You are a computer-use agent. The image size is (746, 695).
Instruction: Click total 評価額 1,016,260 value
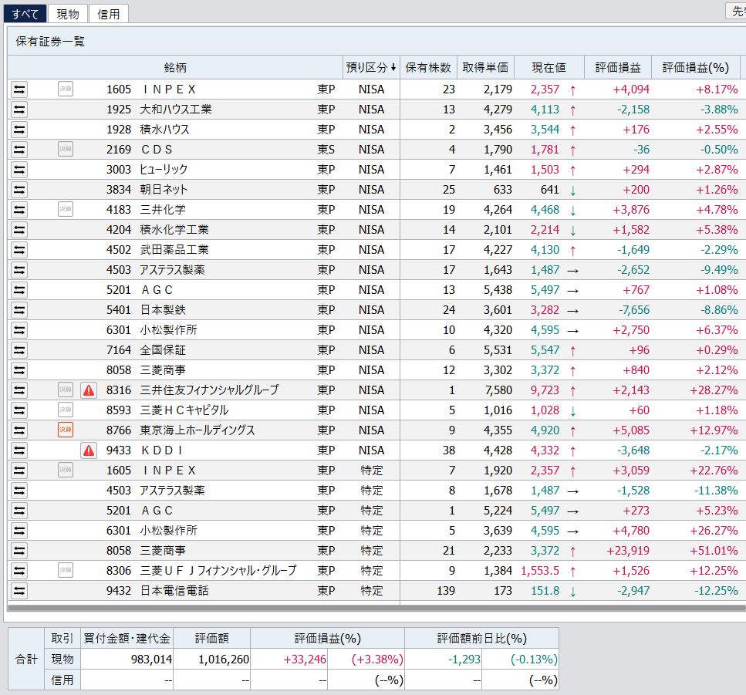(224, 660)
